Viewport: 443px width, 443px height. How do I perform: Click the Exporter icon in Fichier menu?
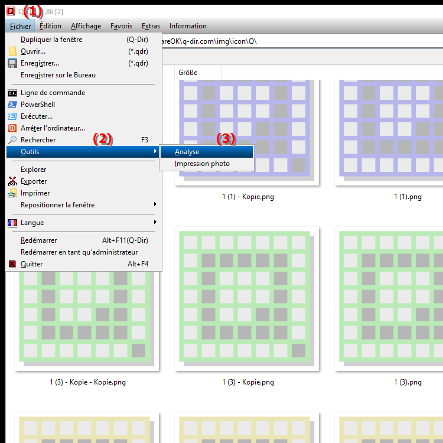click(12, 181)
